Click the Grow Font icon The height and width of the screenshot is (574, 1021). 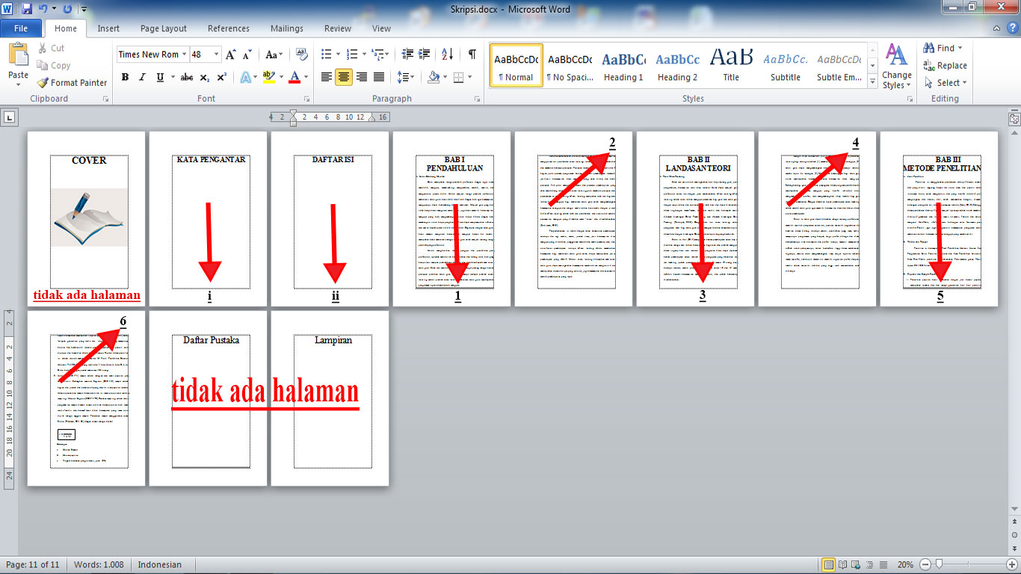tap(231, 55)
